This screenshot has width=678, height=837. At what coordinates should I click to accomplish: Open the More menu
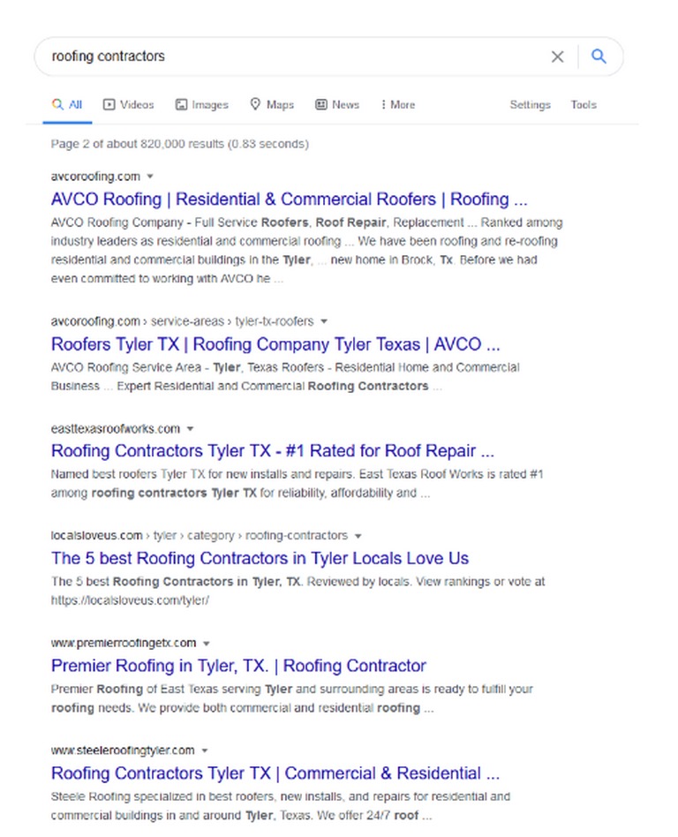click(x=398, y=104)
